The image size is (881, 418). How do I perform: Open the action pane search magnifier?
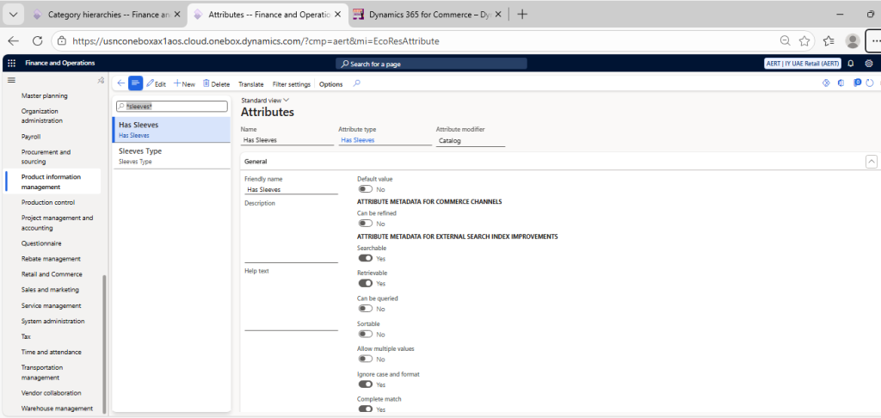[x=357, y=83]
